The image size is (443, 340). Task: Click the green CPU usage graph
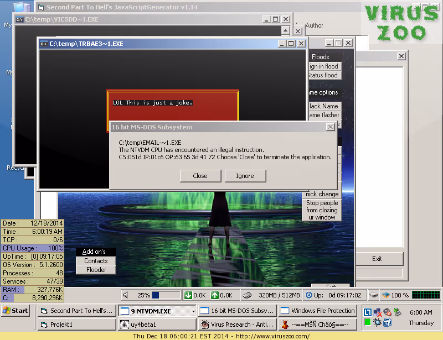click(x=426, y=295)
